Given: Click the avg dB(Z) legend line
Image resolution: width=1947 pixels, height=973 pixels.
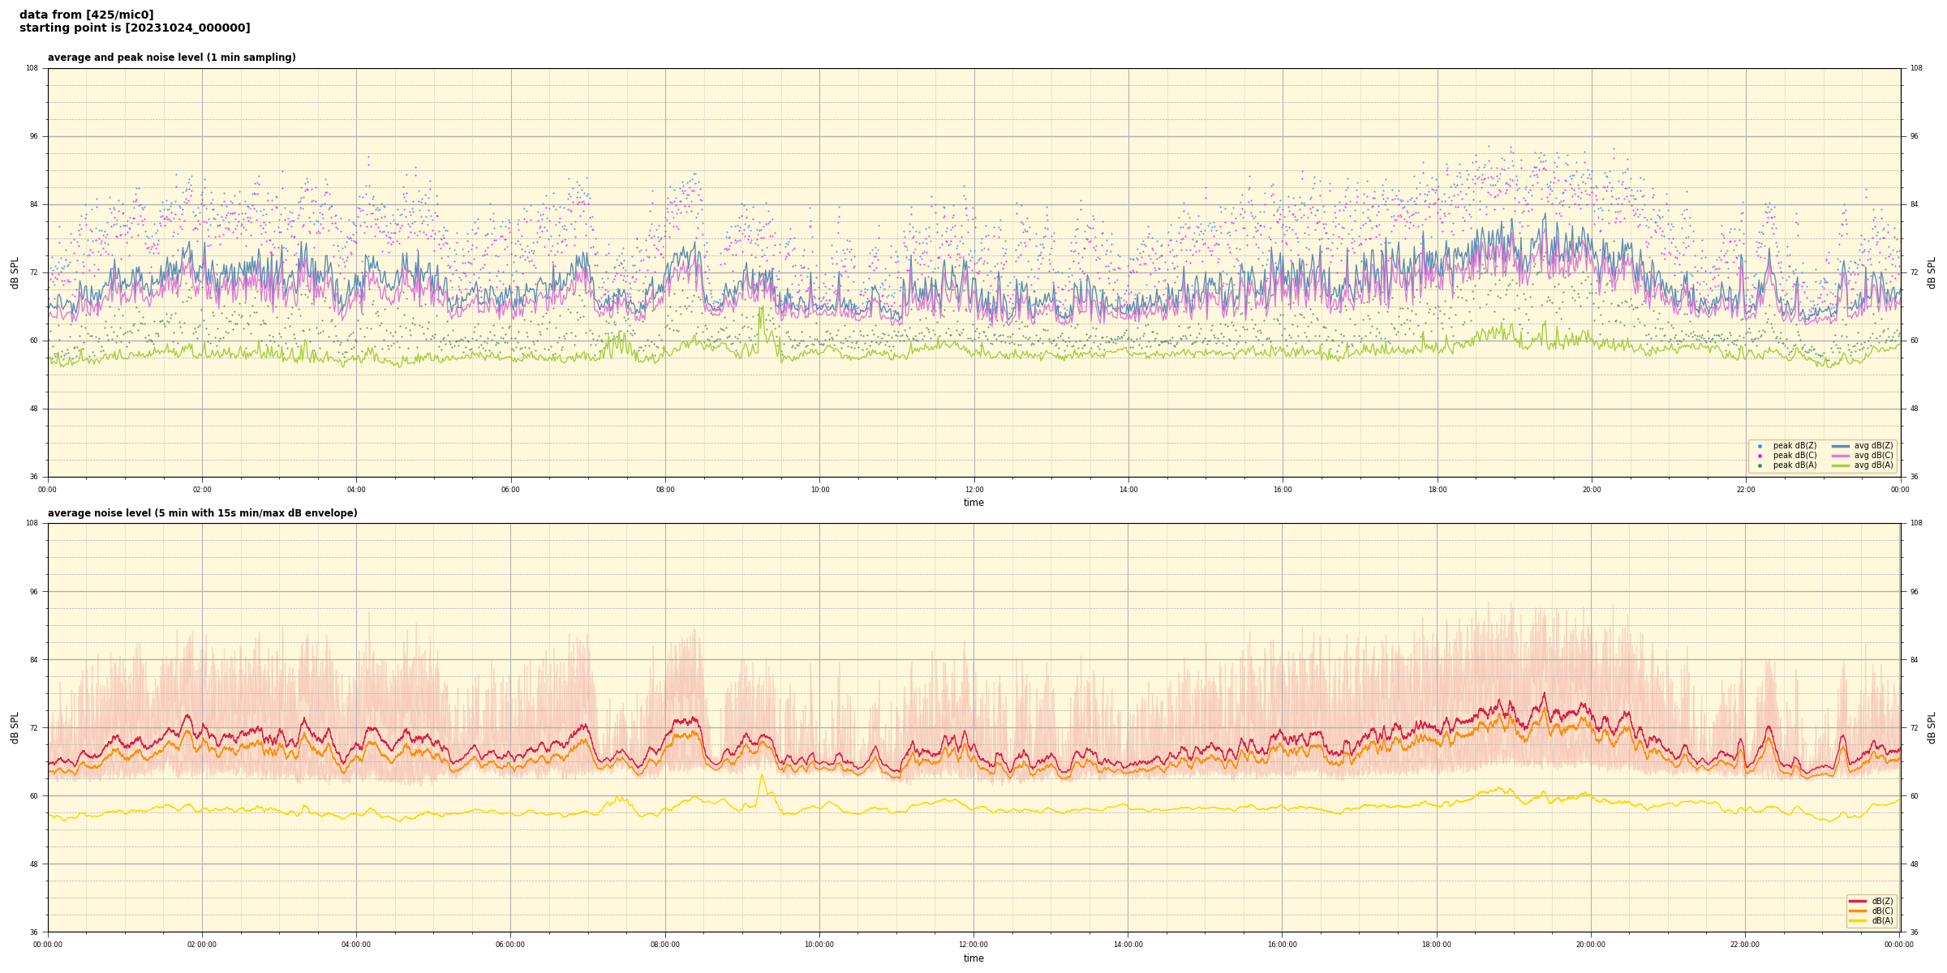Looking at the screenshot, I should point(1840,446).
